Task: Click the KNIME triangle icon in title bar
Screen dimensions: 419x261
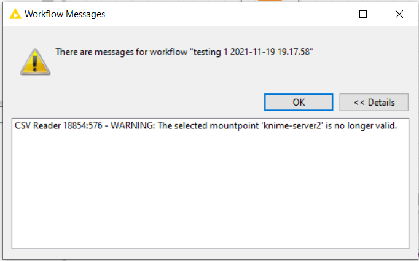Action: point(15,14)
